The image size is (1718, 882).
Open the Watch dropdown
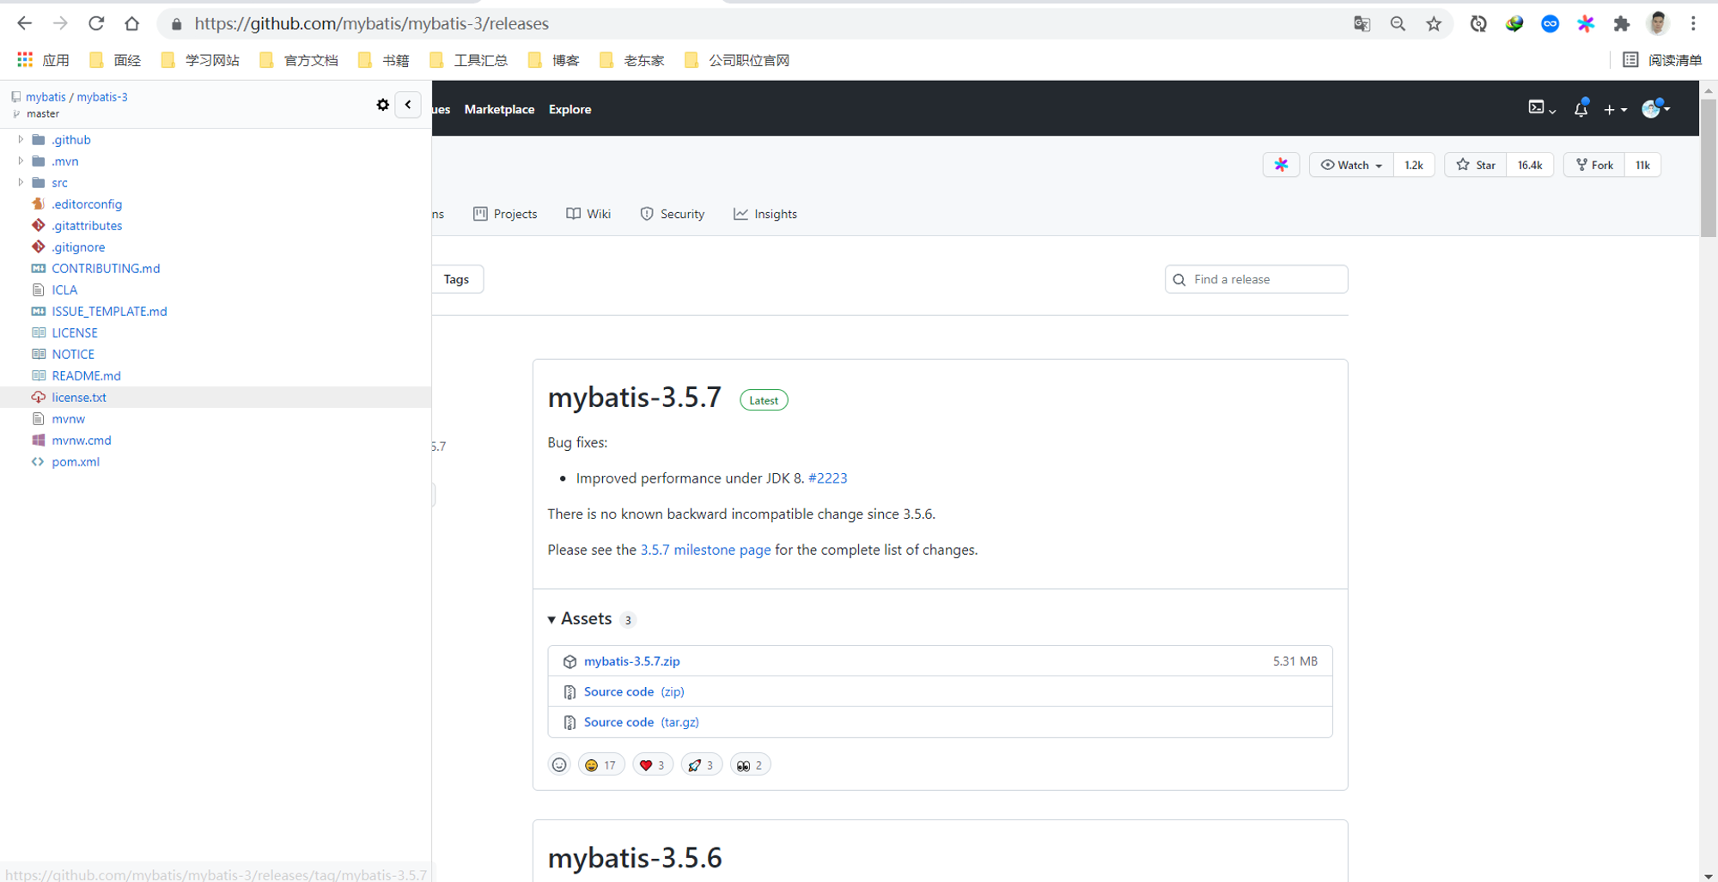click(1351, 165)
